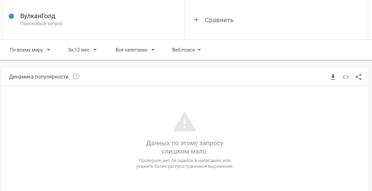Click the arrow next to За 12 мес.
This screenshot has height=191, width=372.
pos(95,50)
